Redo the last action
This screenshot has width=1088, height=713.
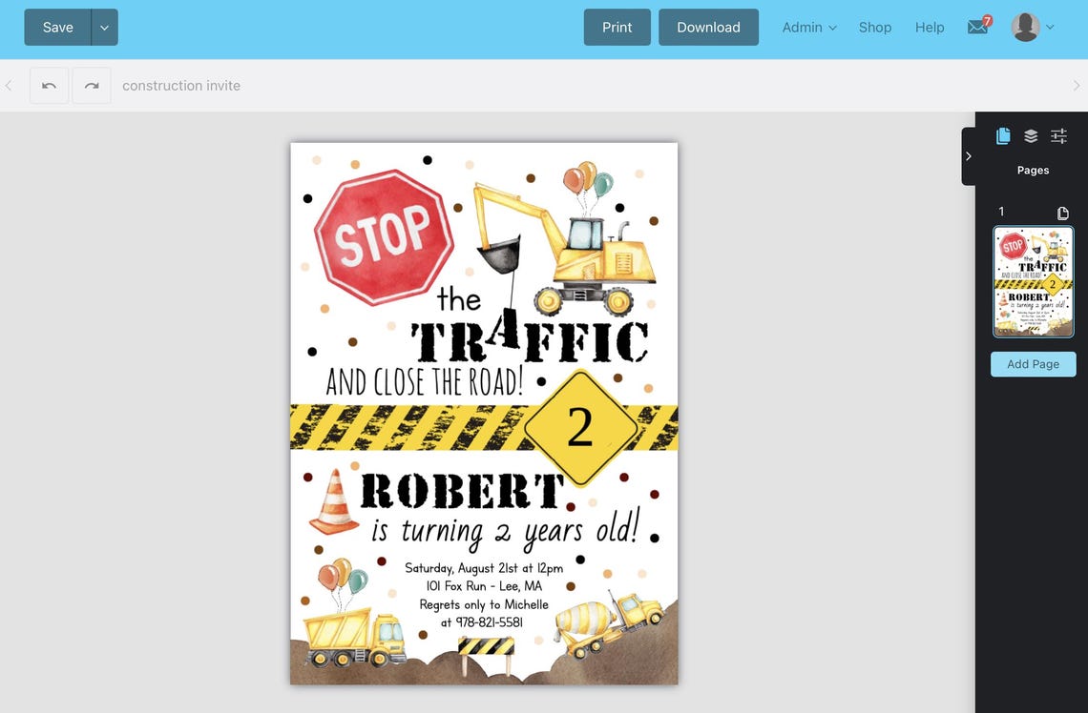(x=92, y=85)
